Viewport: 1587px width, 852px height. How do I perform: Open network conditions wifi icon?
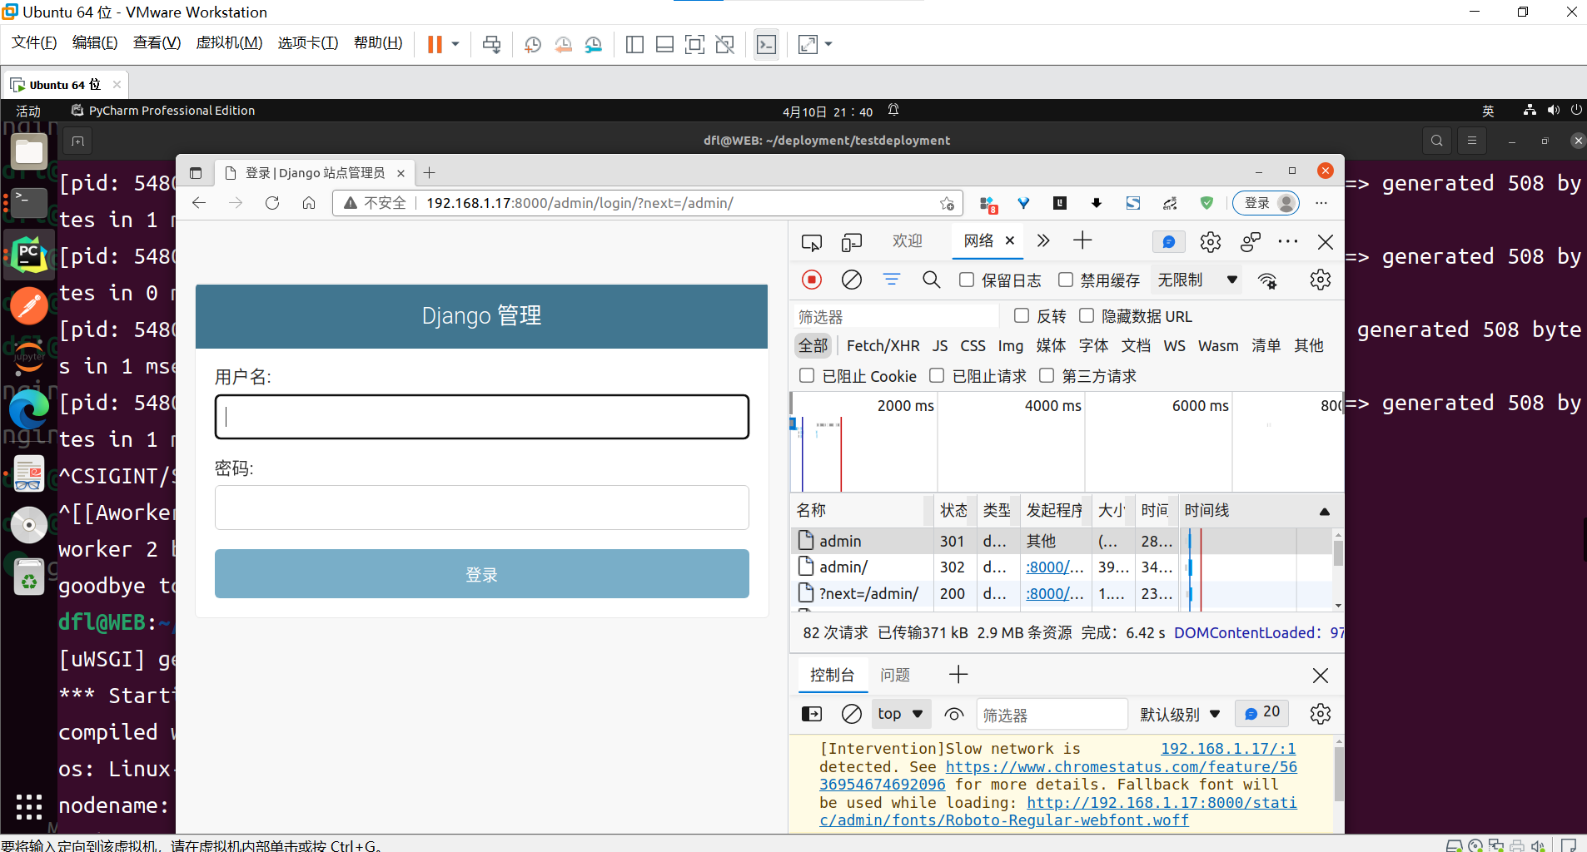tap(1267, 280)
